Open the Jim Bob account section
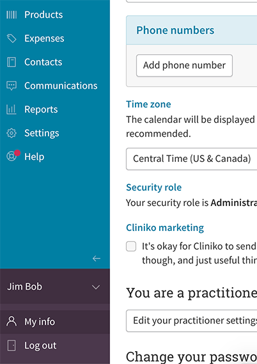Image resolution: width=257 pixels, height=364 pixels. tap(55, 287)
